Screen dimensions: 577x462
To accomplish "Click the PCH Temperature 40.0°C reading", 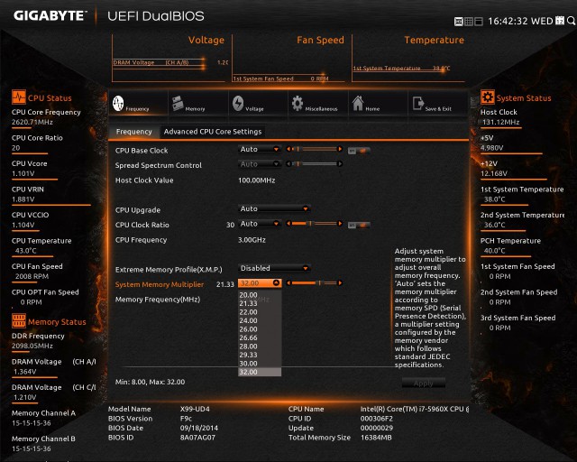I will 495,251.
